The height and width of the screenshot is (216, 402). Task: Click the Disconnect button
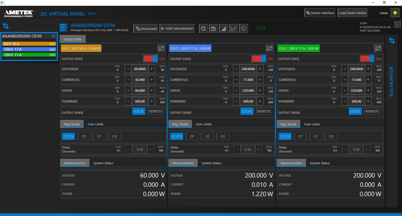[x=145, y=29]
